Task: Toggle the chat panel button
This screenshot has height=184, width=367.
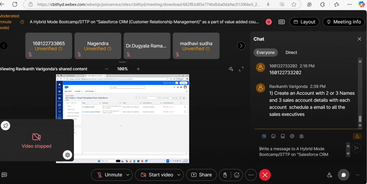Action: coord(343,175)
